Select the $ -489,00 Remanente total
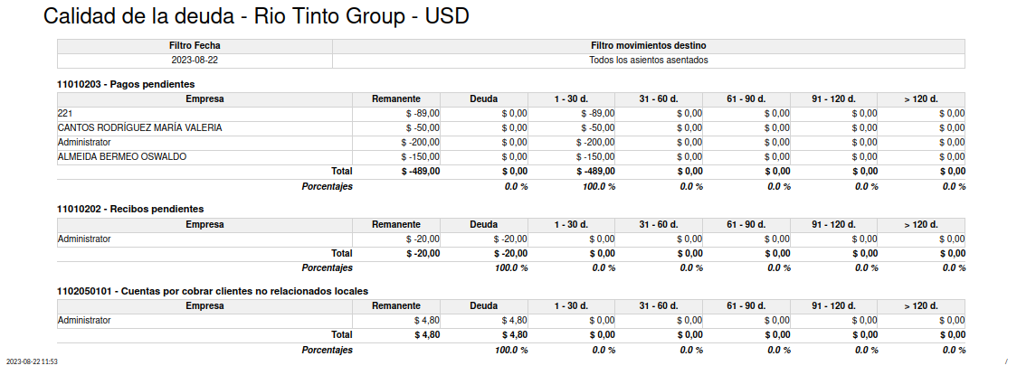The width and height of the screenshot is (1017, 375). (x=421, y=172)
